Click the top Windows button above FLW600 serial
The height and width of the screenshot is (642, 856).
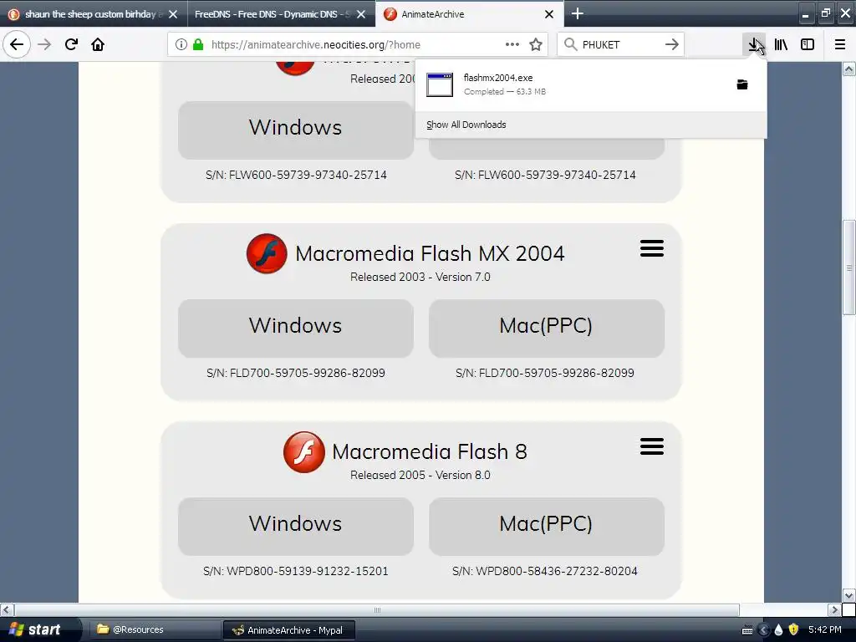tap(295, 130)
